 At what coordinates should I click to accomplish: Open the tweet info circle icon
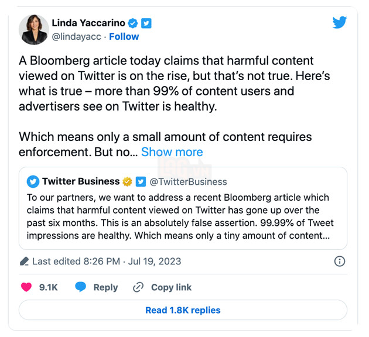339,261
